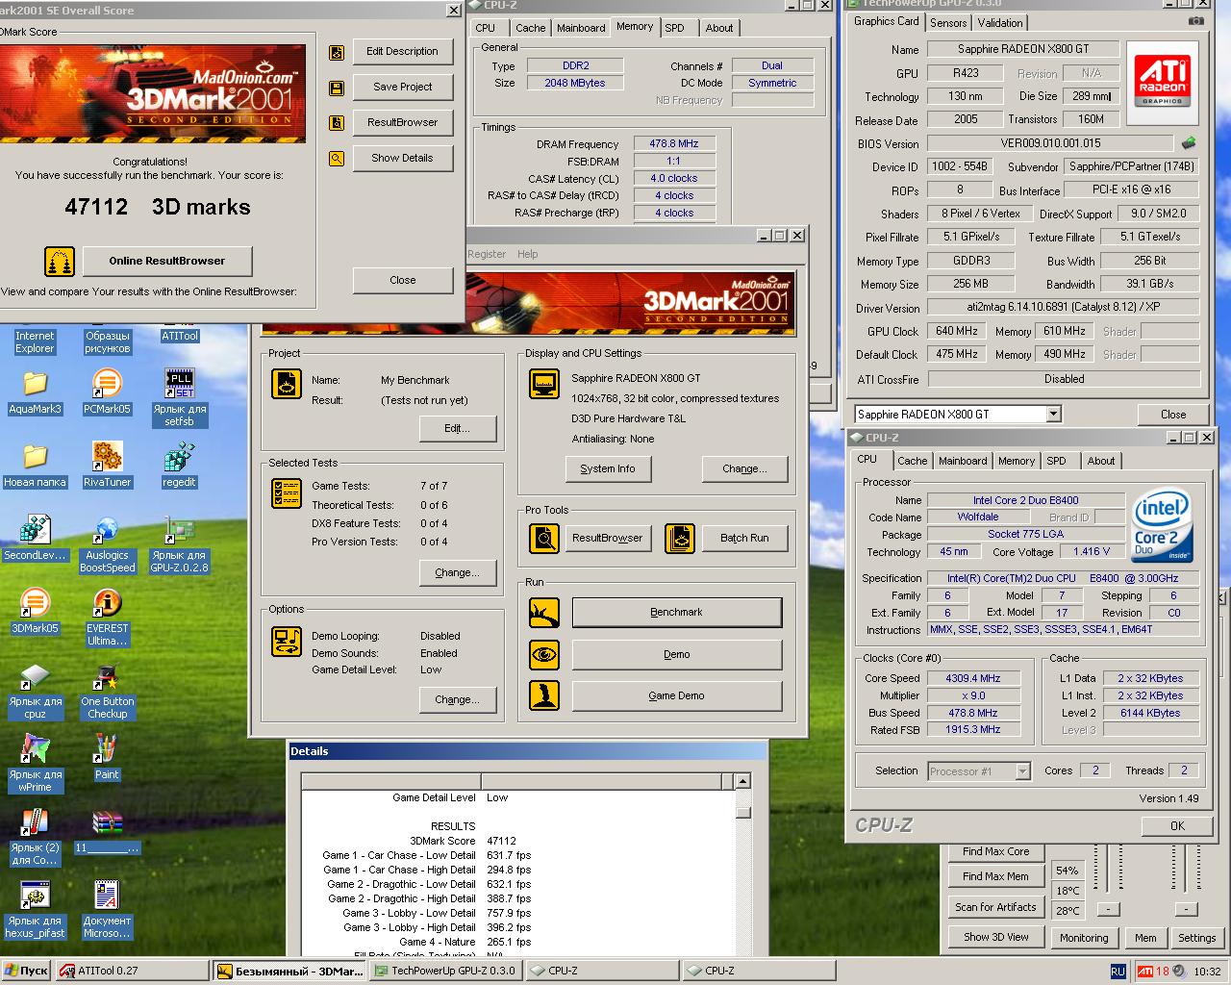
Task: Click the Settings button in ATITool
Action: click(1197, 938)
